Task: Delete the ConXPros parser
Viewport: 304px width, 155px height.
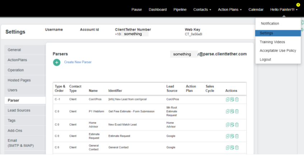Action: point(237,99)
